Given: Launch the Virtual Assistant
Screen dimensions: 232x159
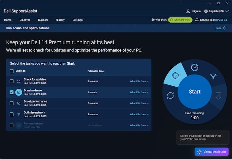Looking at the screenshot, I should click(211, 152).
